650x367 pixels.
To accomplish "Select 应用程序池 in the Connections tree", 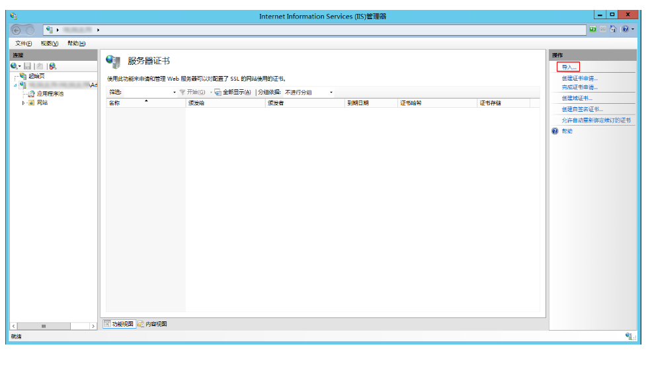I will pyautogui.click(x=50, y=94).
